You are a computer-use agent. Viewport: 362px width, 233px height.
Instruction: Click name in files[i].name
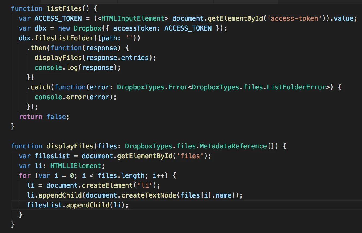click(x=223, y=195)
